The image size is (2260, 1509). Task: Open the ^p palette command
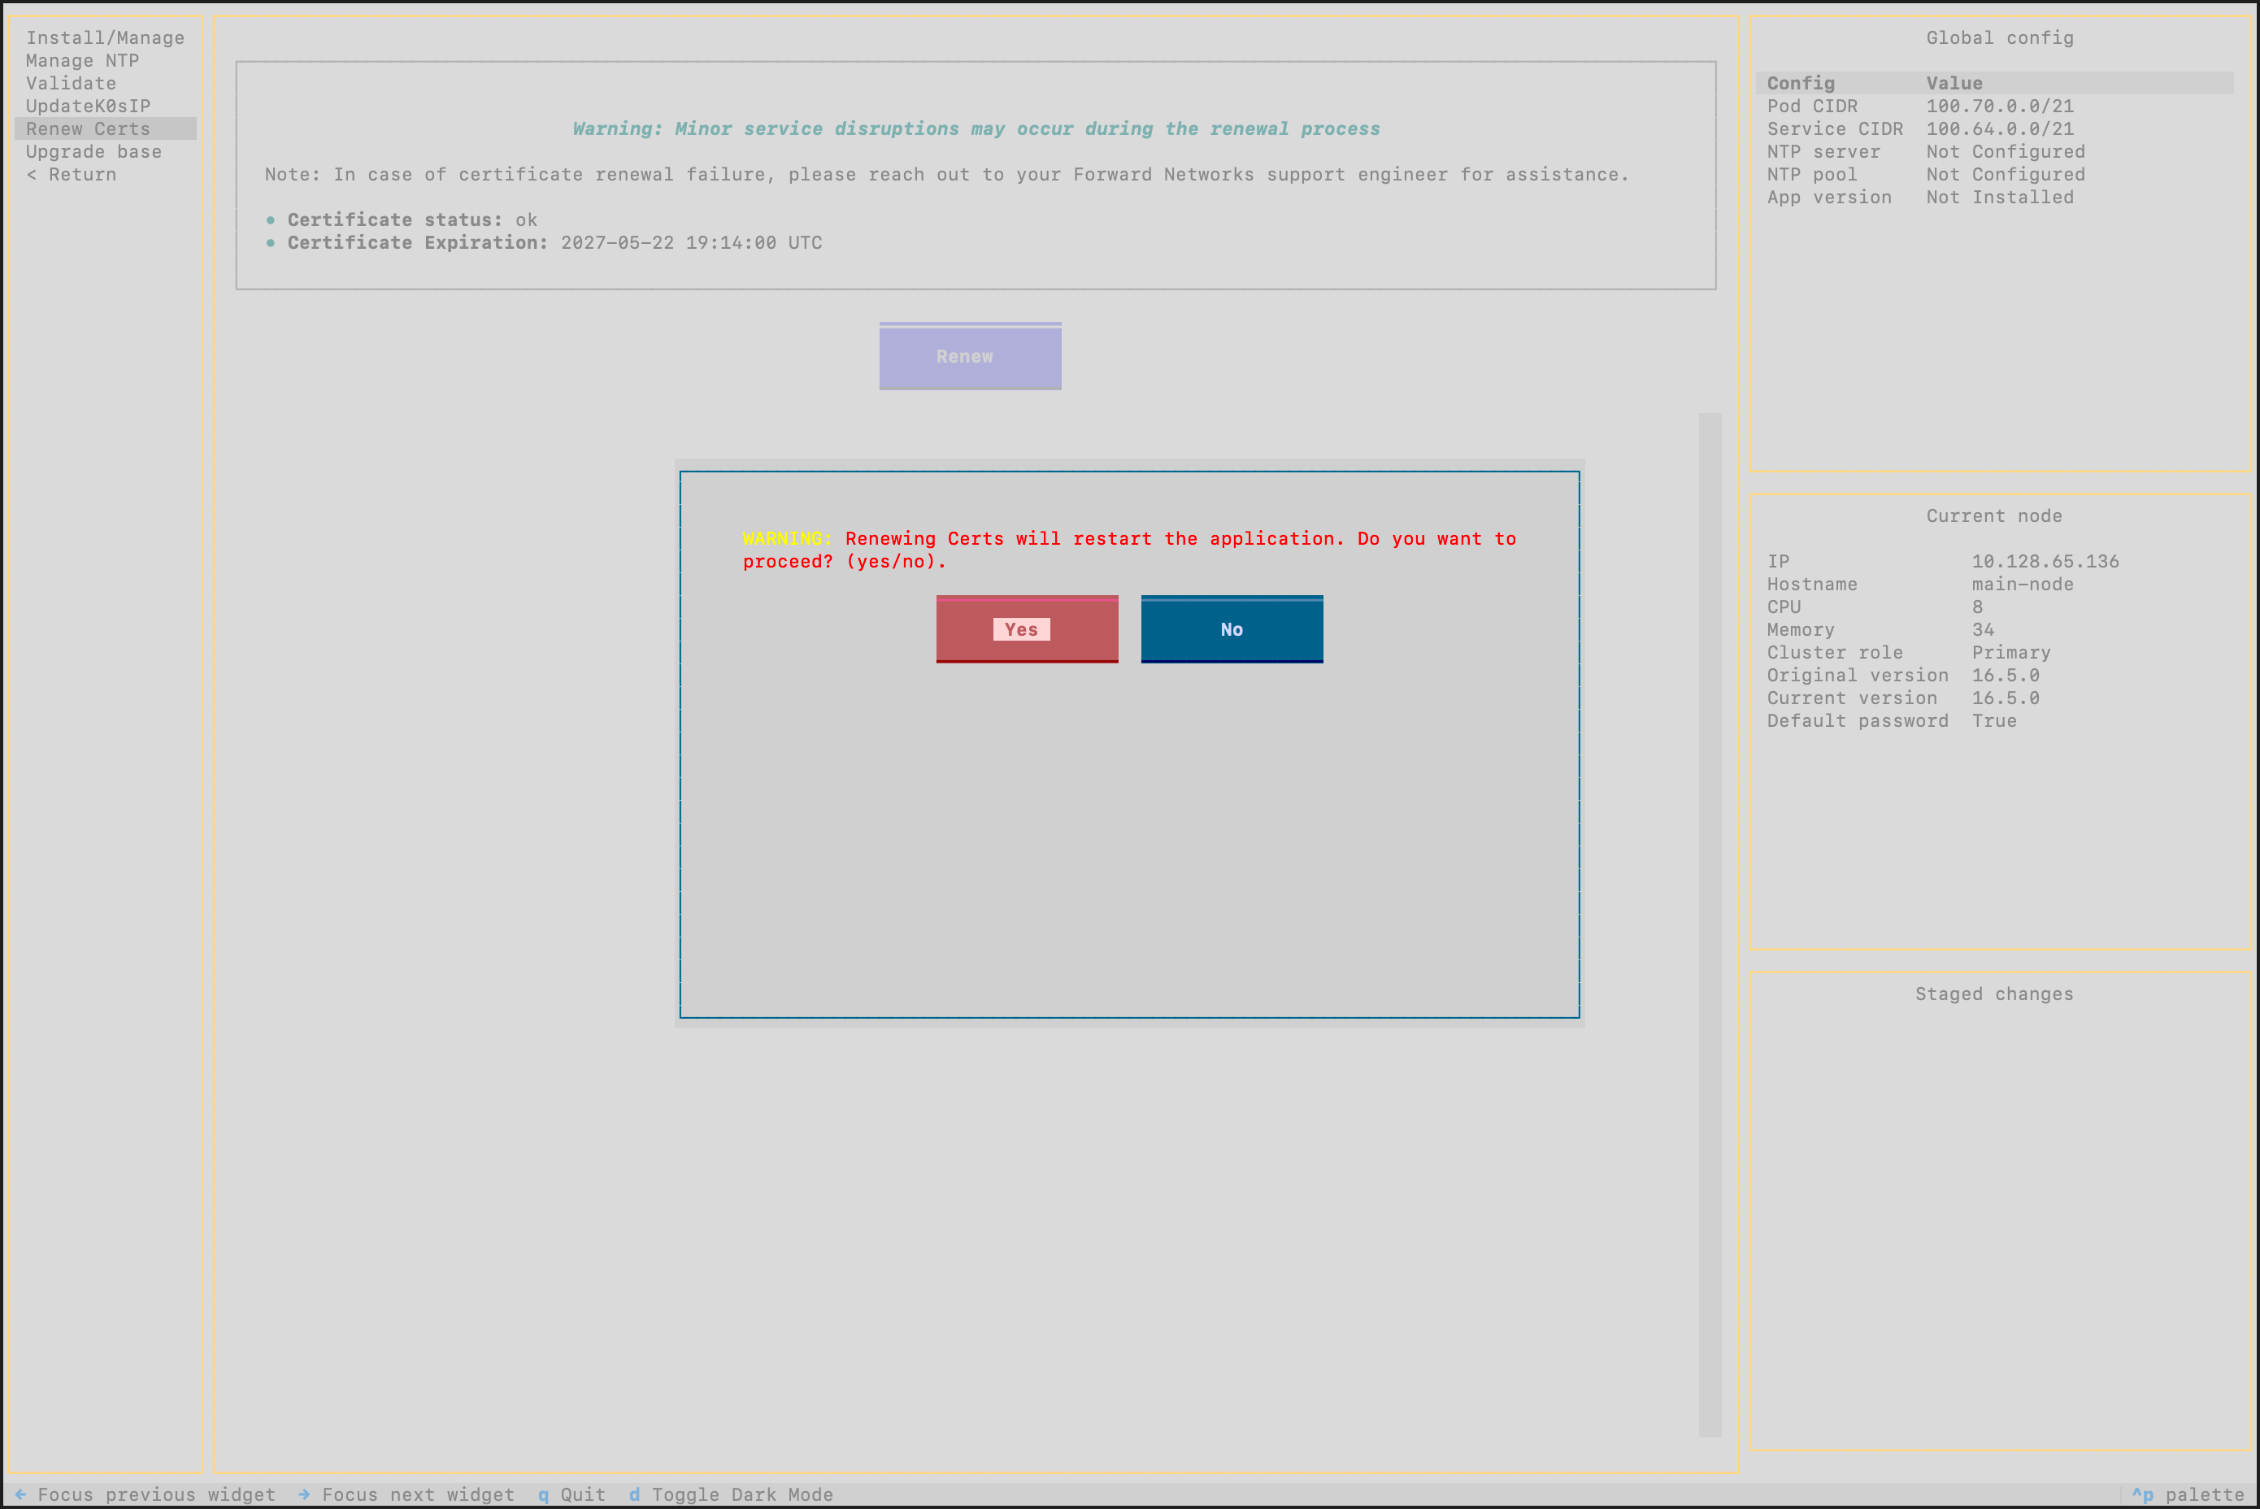pos(2188,1494)
